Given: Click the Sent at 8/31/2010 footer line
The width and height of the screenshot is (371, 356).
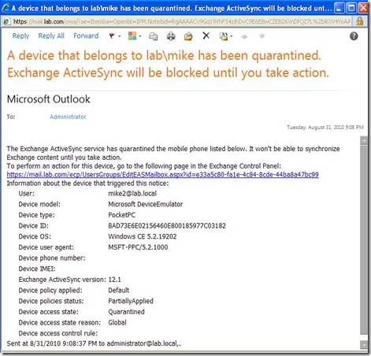Looking at the screenshot, I should pos(94,343).
